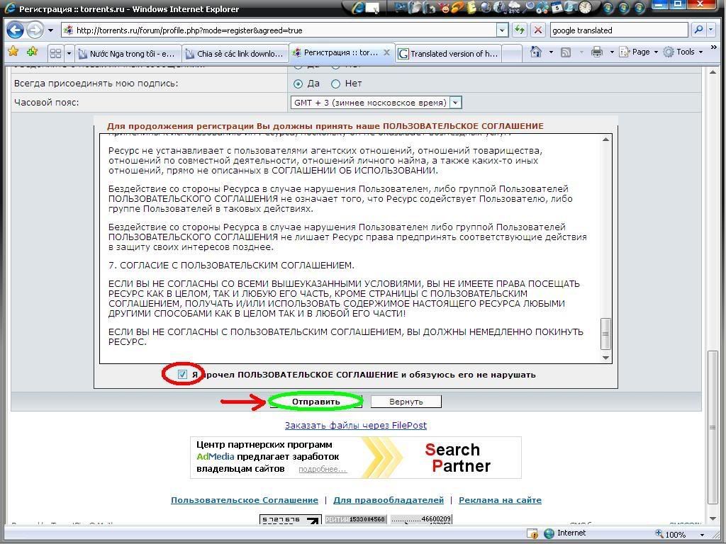Image resolution: width=726 pixels, height=544 pixels.
Task: Open the 'Заказать файлы через FilePost' link
Action: pos(355,425)
